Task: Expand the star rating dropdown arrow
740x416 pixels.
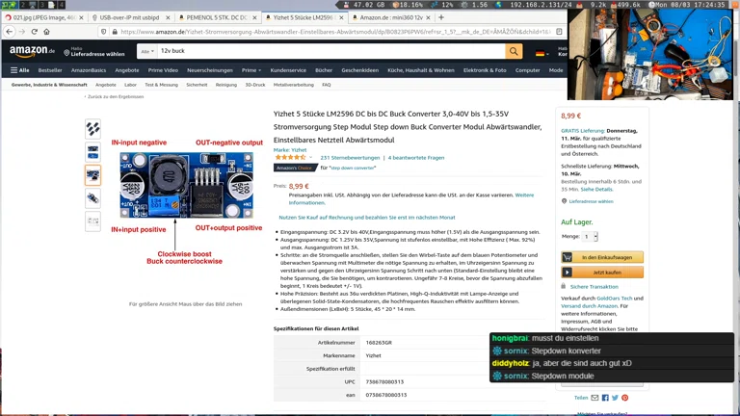Action: point(310,158)
